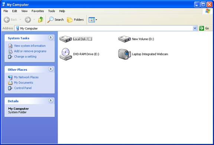Open the File menu
Image resolution: width=214 pixels, height=145 pixels.
pos(6,11)
